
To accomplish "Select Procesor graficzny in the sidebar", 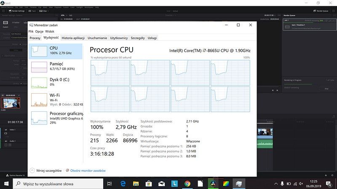I will coord(56,118).
